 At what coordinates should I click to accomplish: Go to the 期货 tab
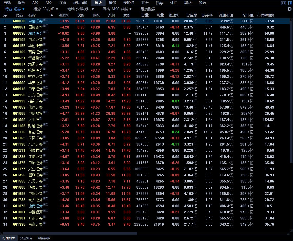tap(188, 3)
